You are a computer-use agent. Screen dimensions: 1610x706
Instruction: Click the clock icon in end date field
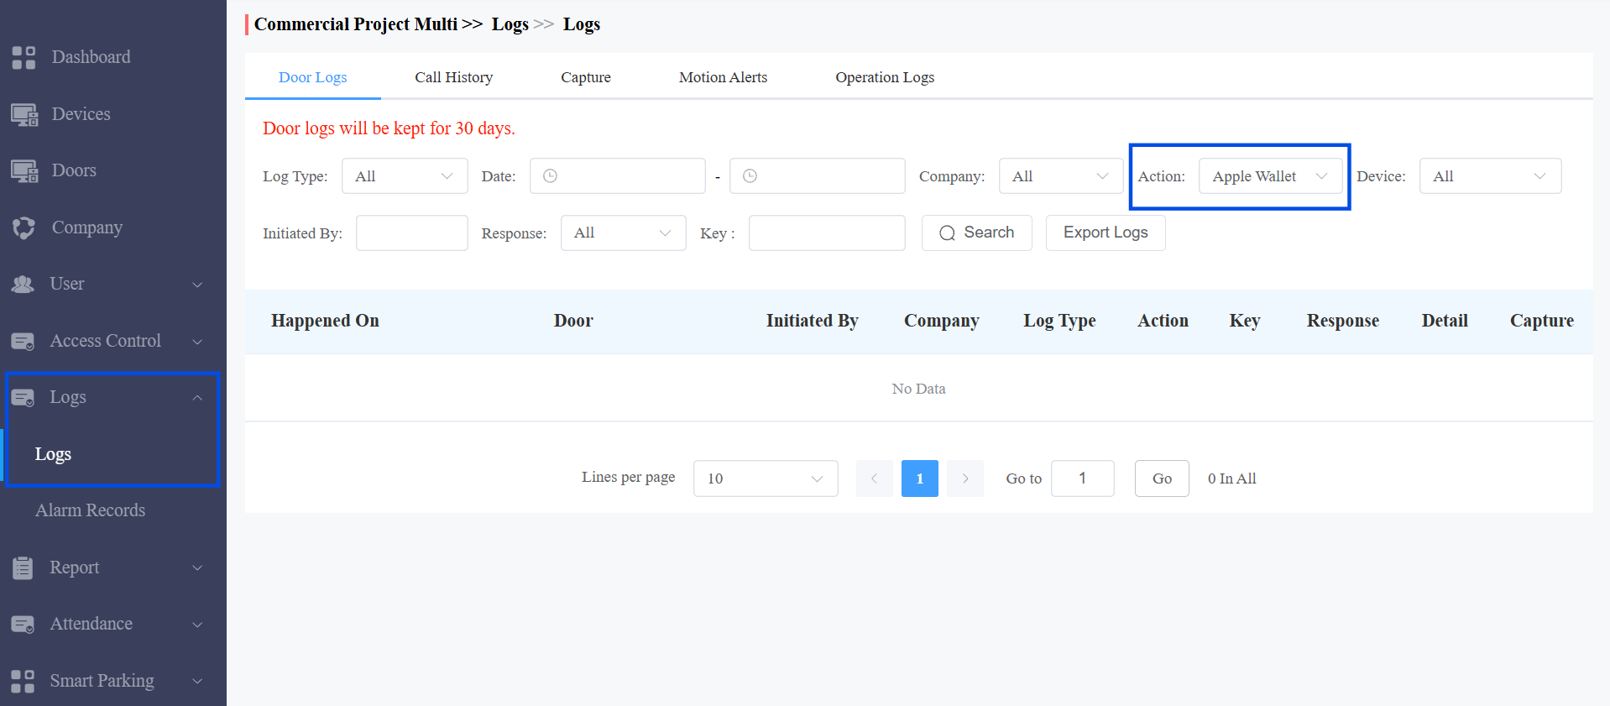click(750, 176)
